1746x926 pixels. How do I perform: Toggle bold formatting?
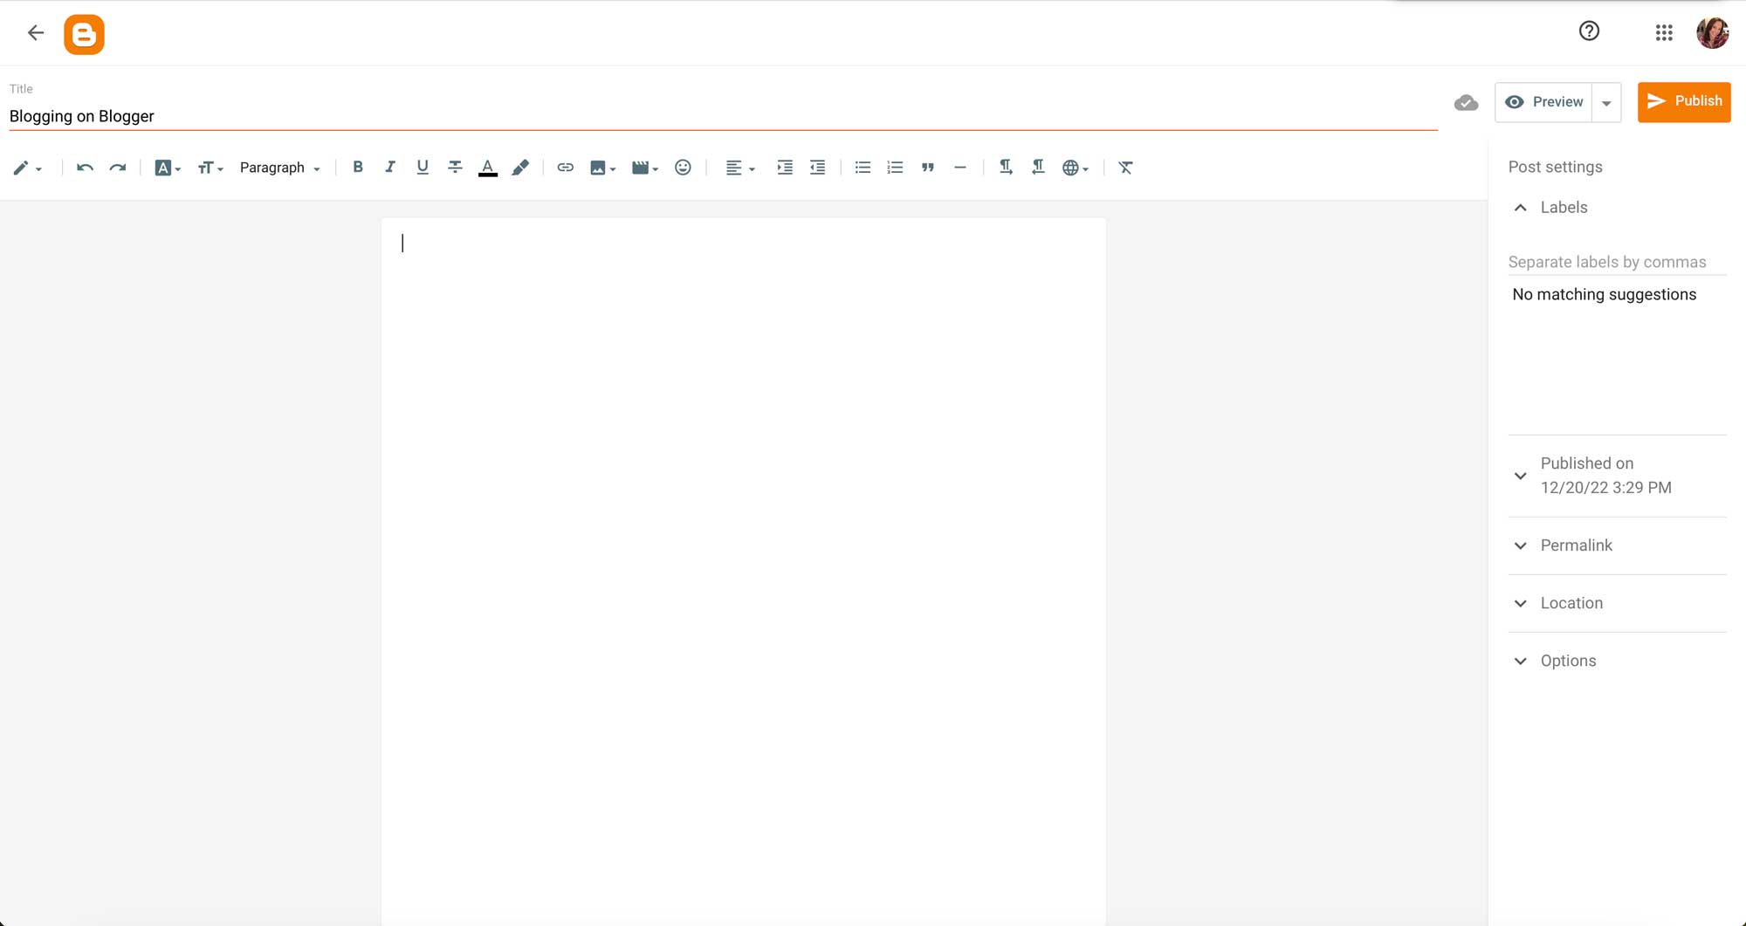click(x=357, y=167)
